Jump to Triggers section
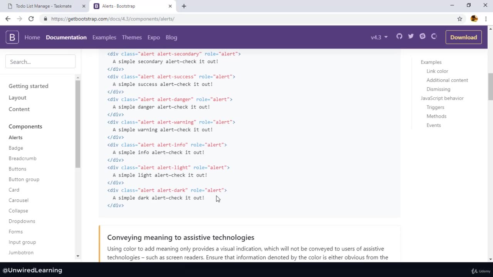Screen dimensions: 493x277 [435, 107]
